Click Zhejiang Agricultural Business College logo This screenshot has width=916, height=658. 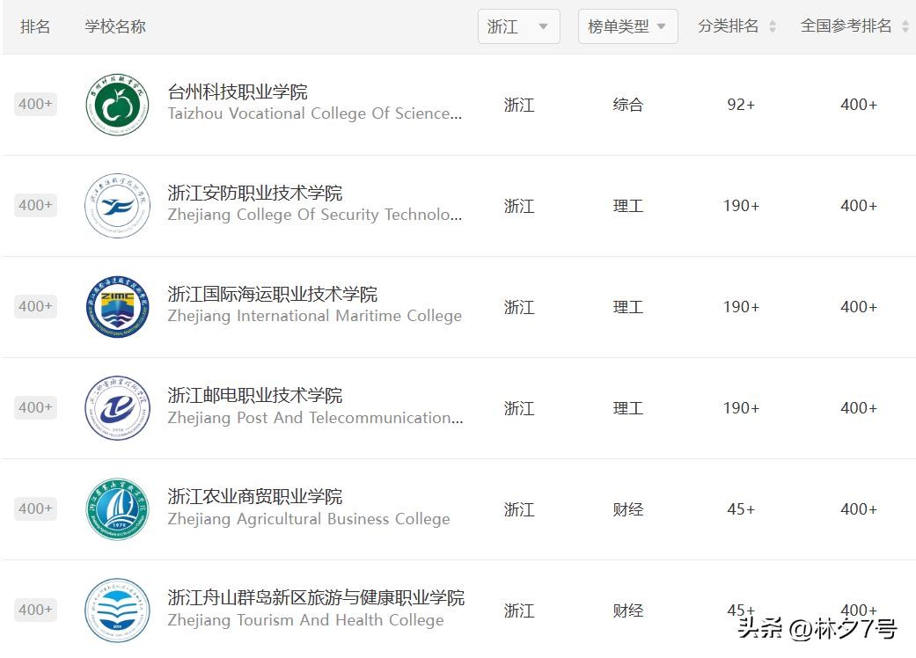[111, 509]
